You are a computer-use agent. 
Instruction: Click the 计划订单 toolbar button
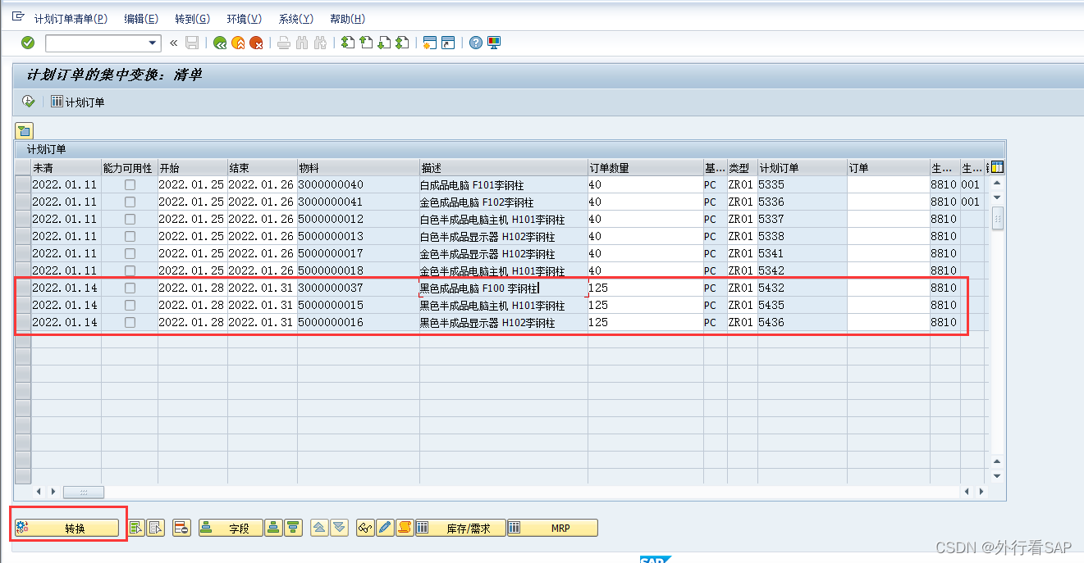(78, 102)
